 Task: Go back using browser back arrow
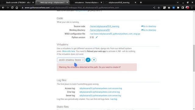click(x=3, y=8)
